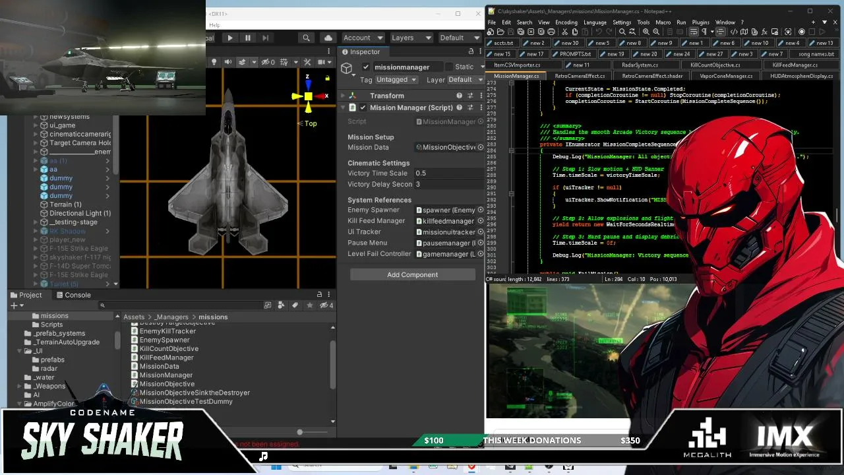Open Transform component help icon
The image size is (844, 475).
[460, 96]
